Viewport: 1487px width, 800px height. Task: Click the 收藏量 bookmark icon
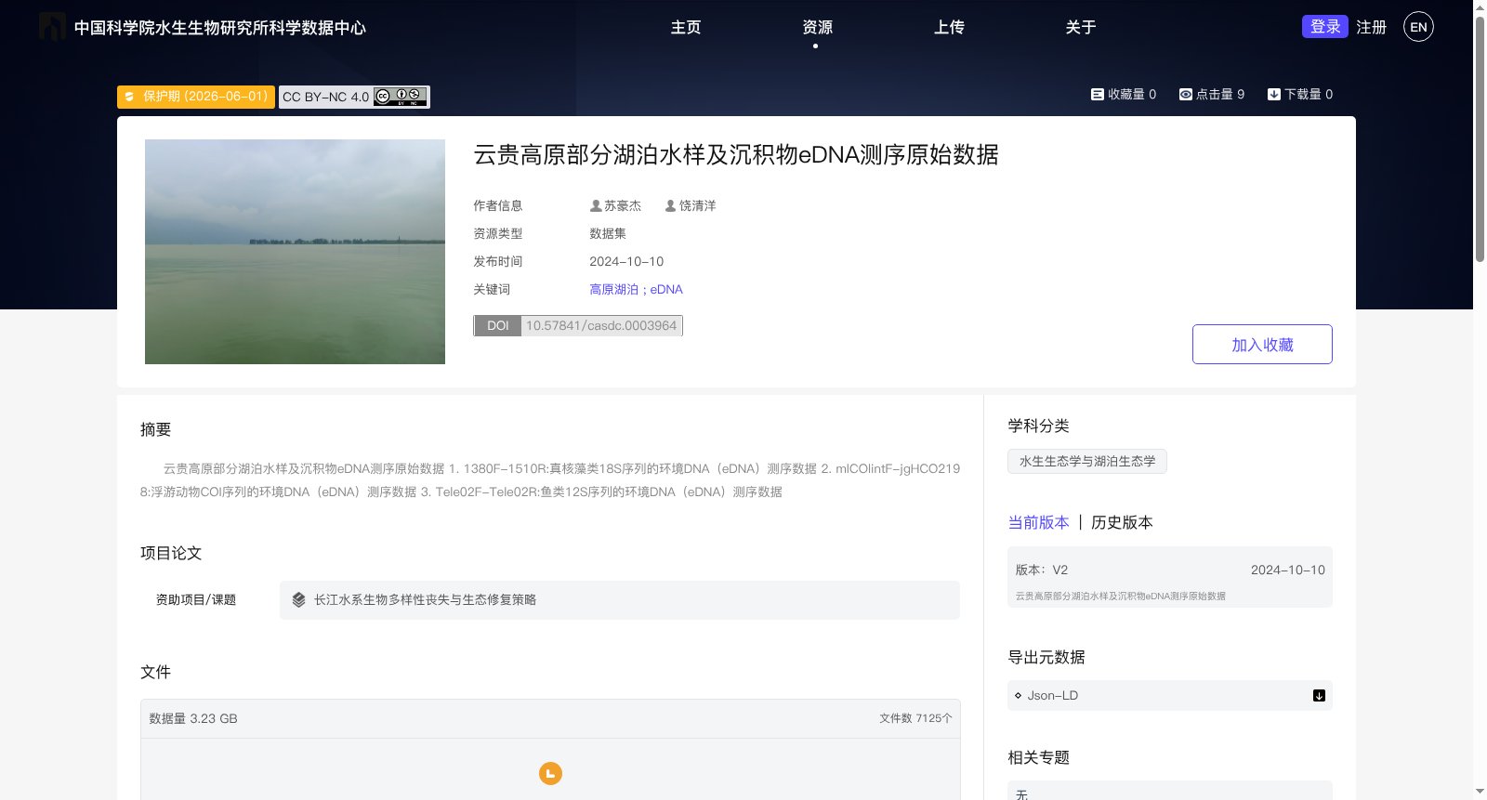(x=1097, y=95)
